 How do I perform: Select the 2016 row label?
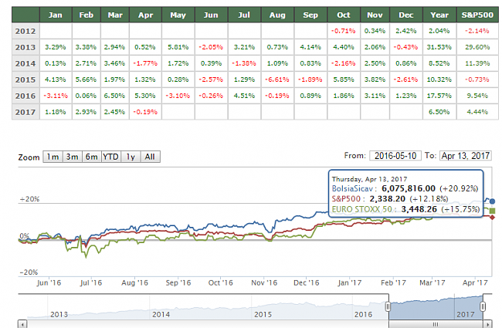(25, 96)
